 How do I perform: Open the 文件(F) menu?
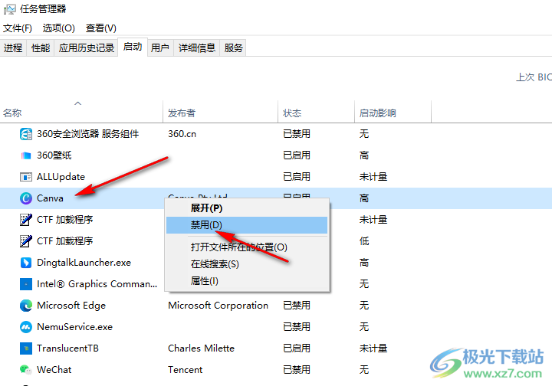17,28
